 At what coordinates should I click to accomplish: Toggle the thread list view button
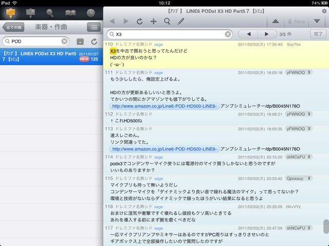tap(94, 27)
